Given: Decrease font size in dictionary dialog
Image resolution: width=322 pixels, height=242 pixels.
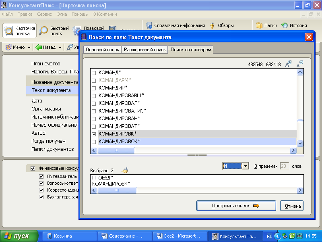Looking at the screenshot, I should 300,64.
